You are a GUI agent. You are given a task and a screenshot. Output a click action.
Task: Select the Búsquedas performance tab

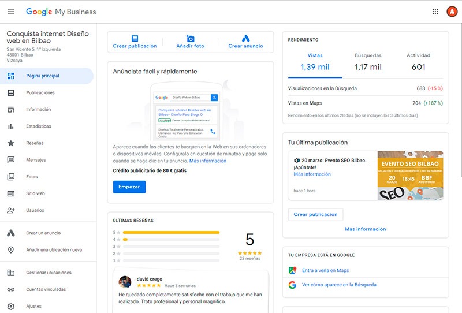(368, 63)
